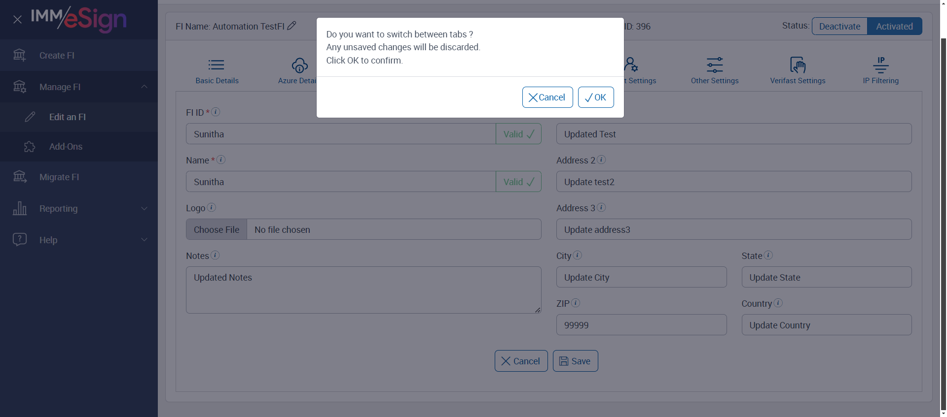Image resolution: width=947 pixels, height=417 pixels.
Task: Click the pencil icon beside FI Name
Action: (x=291, y=26)
